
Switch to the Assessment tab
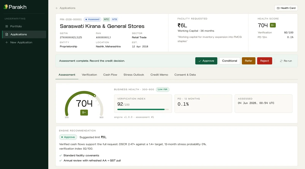[67, 75]
